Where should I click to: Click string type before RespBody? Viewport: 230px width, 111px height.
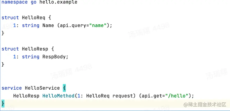coord(31,57)
